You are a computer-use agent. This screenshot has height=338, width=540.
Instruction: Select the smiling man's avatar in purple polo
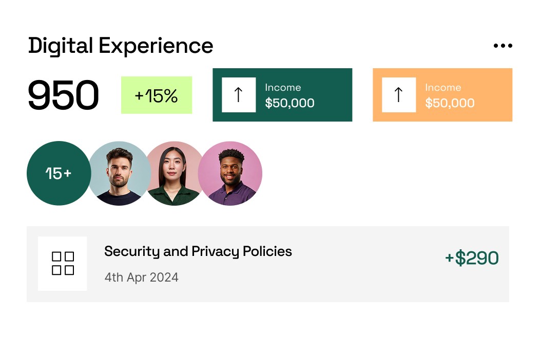[230, 173]
